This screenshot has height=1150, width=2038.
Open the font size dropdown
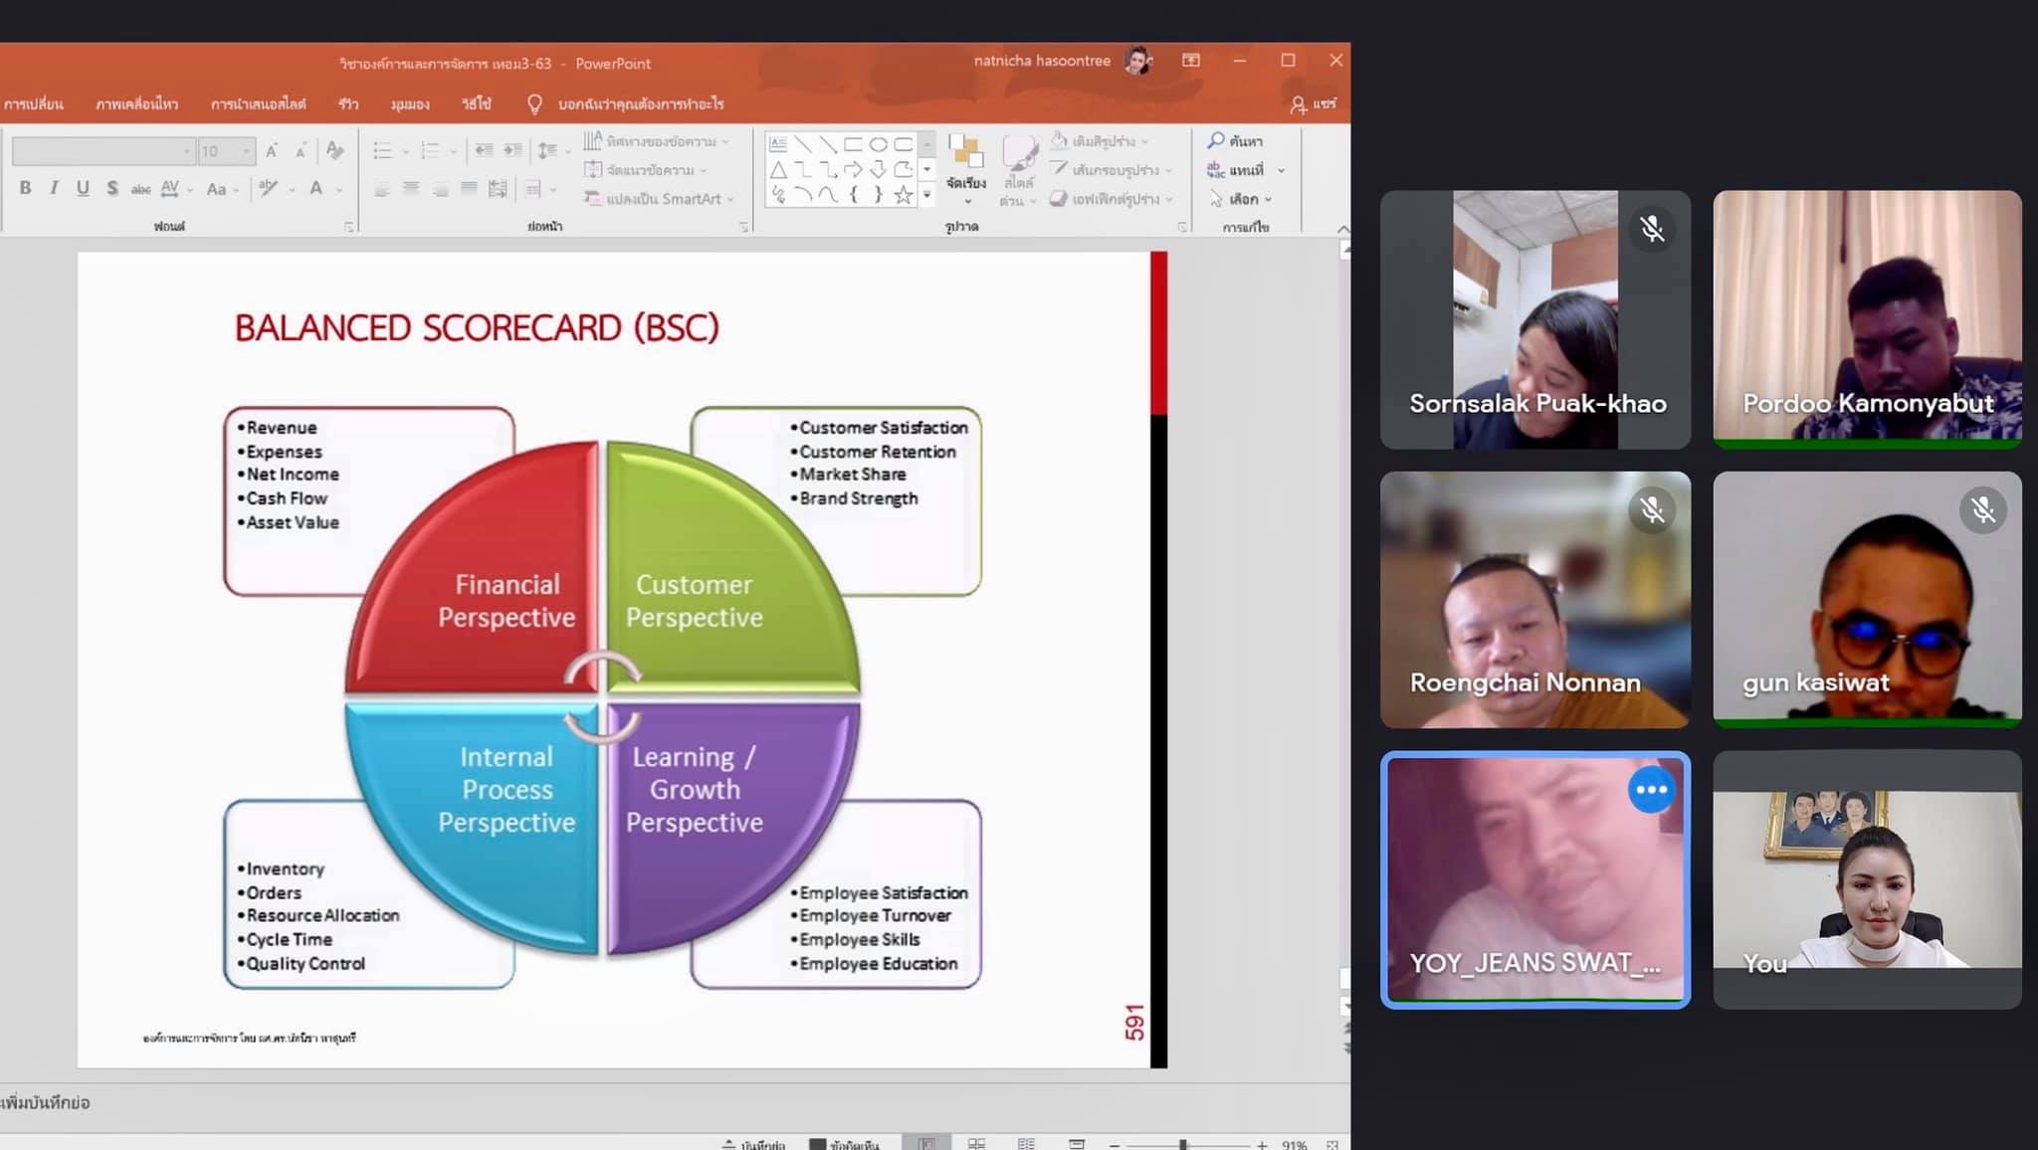click(246, 151)
